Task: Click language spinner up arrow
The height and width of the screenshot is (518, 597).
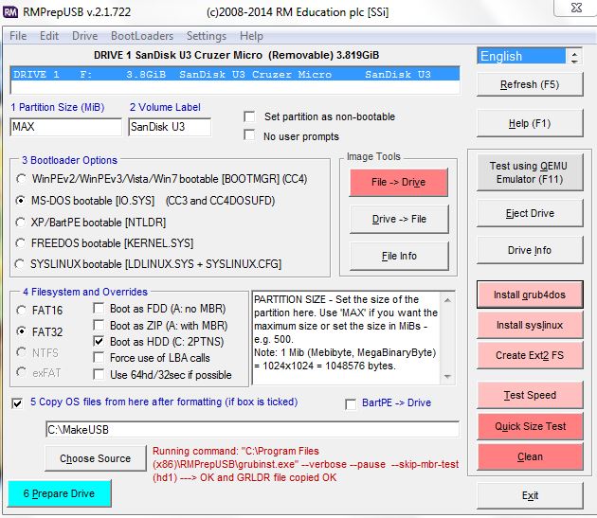Action: [x=574, y=53]
